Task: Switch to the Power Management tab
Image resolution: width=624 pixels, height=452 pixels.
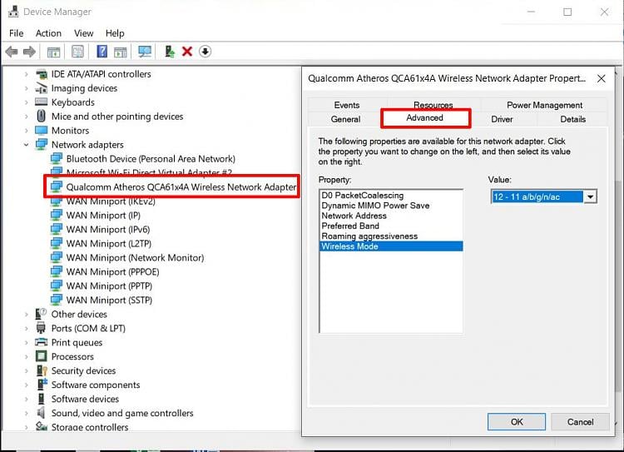Action: point(544,105)
